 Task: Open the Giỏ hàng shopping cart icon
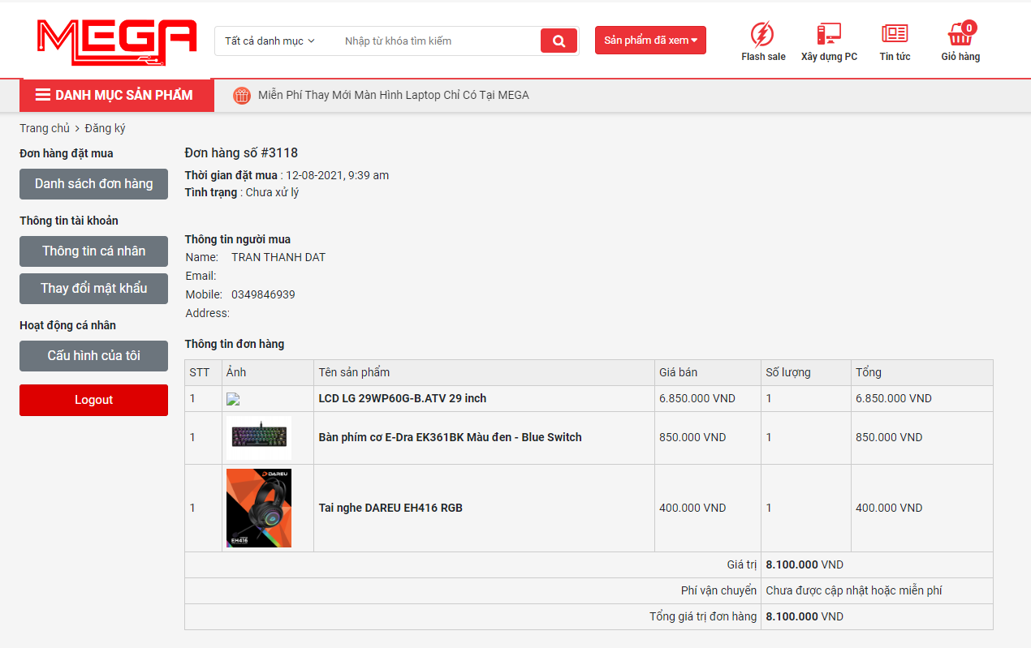click(x=960, y=36)
